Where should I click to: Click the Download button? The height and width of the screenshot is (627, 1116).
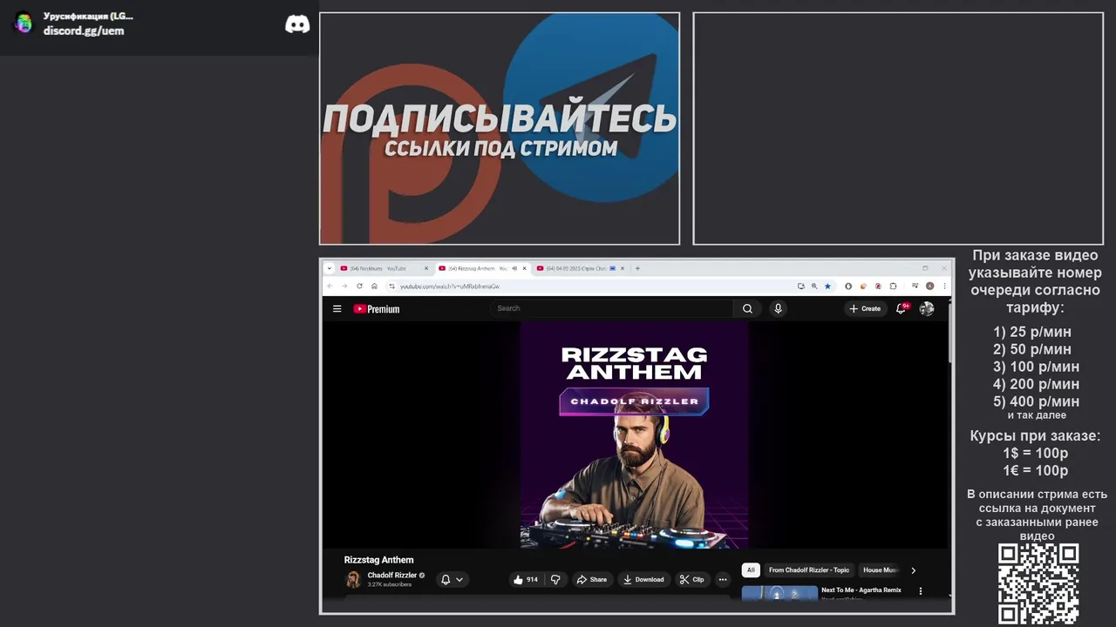coord(643,579)
